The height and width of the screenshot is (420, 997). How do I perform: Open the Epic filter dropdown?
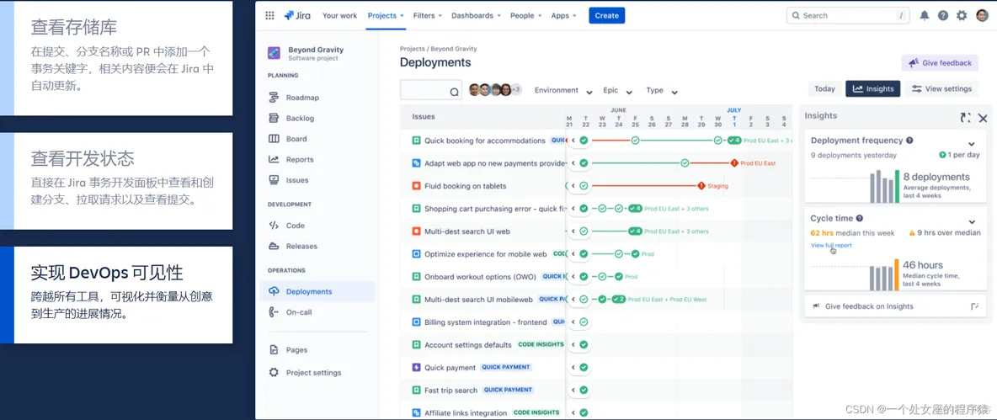coord(617,91)
